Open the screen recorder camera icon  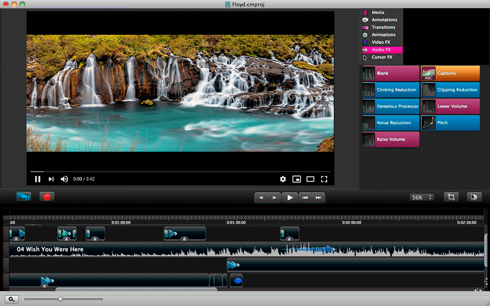click(x=23, y=196)
